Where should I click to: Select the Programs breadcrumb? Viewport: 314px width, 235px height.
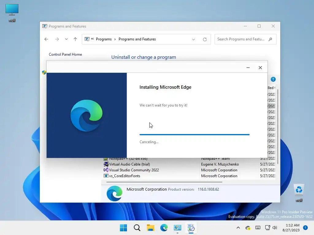[x=104, y=39]
